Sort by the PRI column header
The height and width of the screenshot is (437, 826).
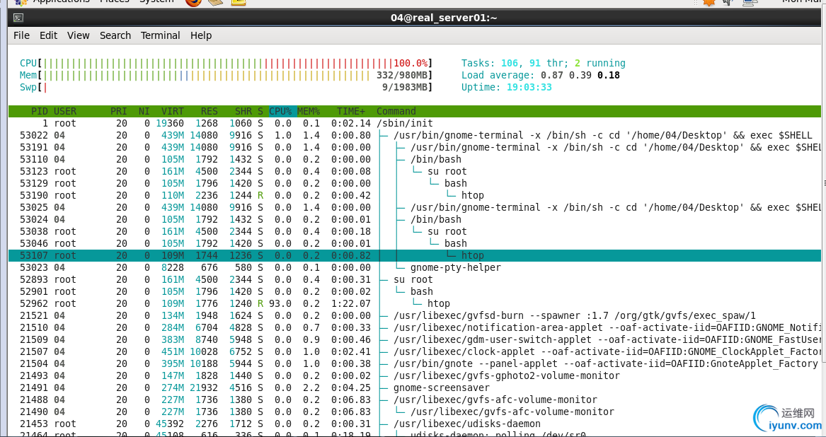coord(118,111)
